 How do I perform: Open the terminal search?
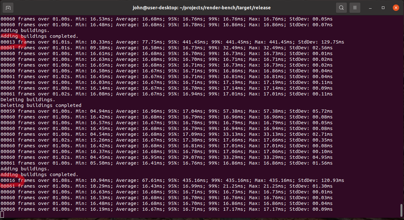coord(341,7)
